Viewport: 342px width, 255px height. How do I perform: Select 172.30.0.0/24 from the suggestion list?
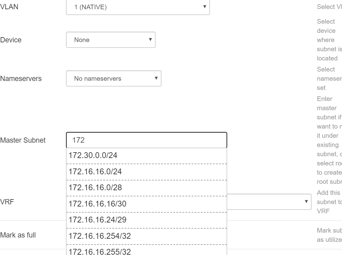123,156
